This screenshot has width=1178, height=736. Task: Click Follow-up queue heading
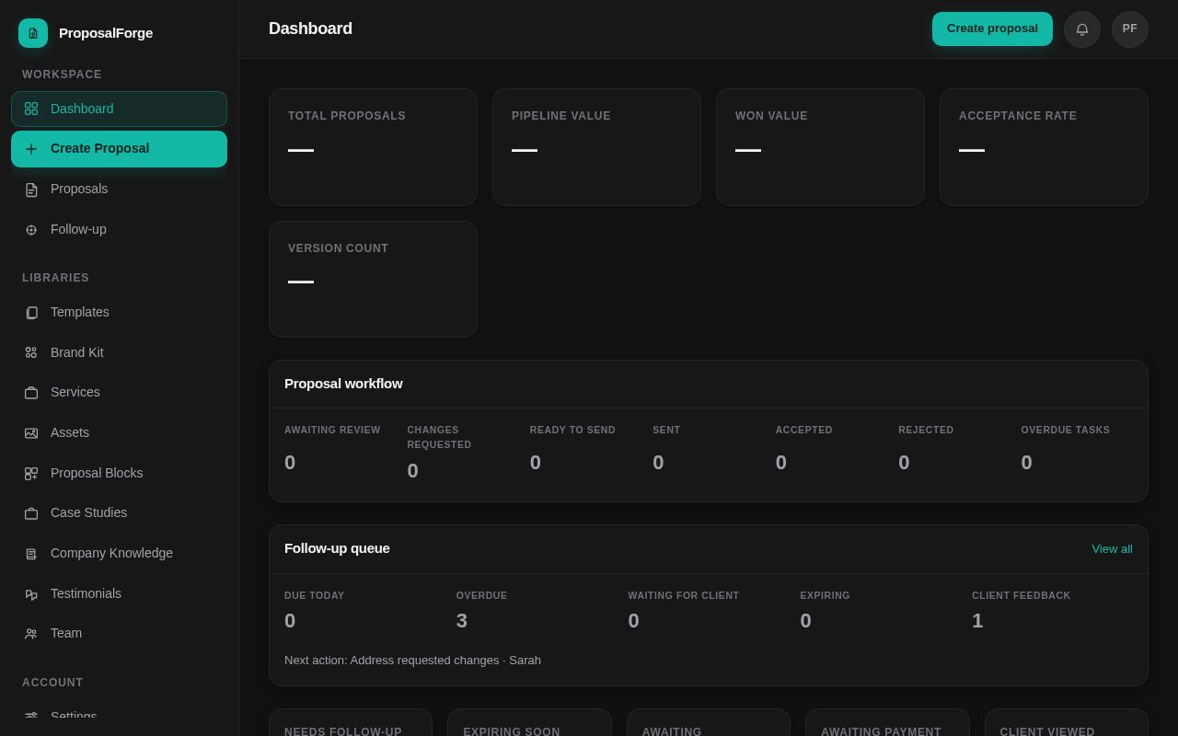337,548
